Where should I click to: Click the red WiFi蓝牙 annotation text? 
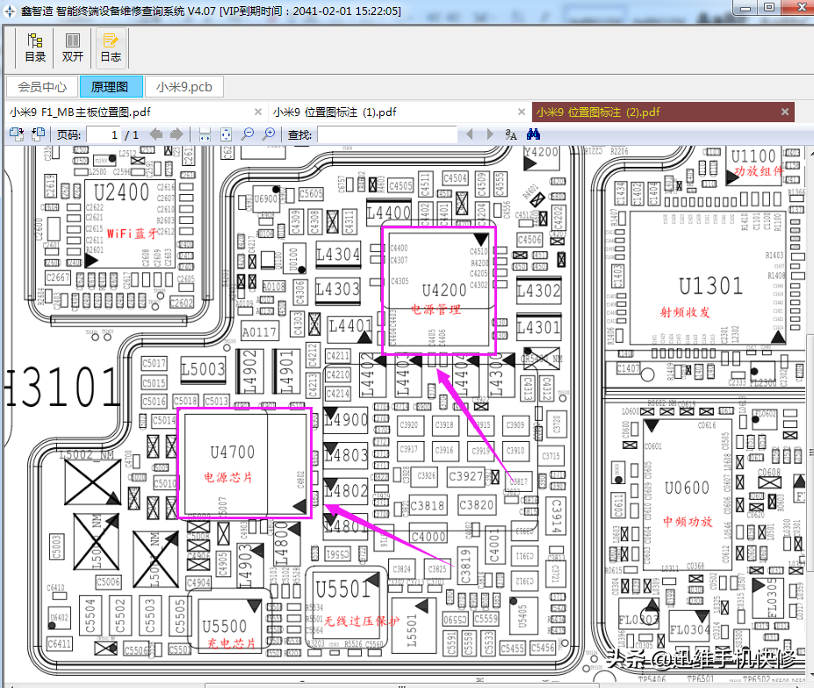132,234
